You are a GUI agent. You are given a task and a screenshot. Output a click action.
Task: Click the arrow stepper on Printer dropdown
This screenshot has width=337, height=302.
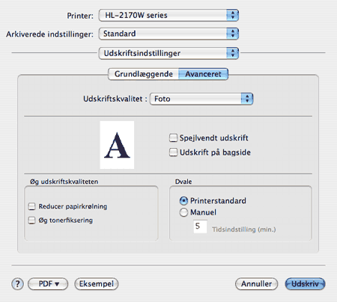(233, 15)
